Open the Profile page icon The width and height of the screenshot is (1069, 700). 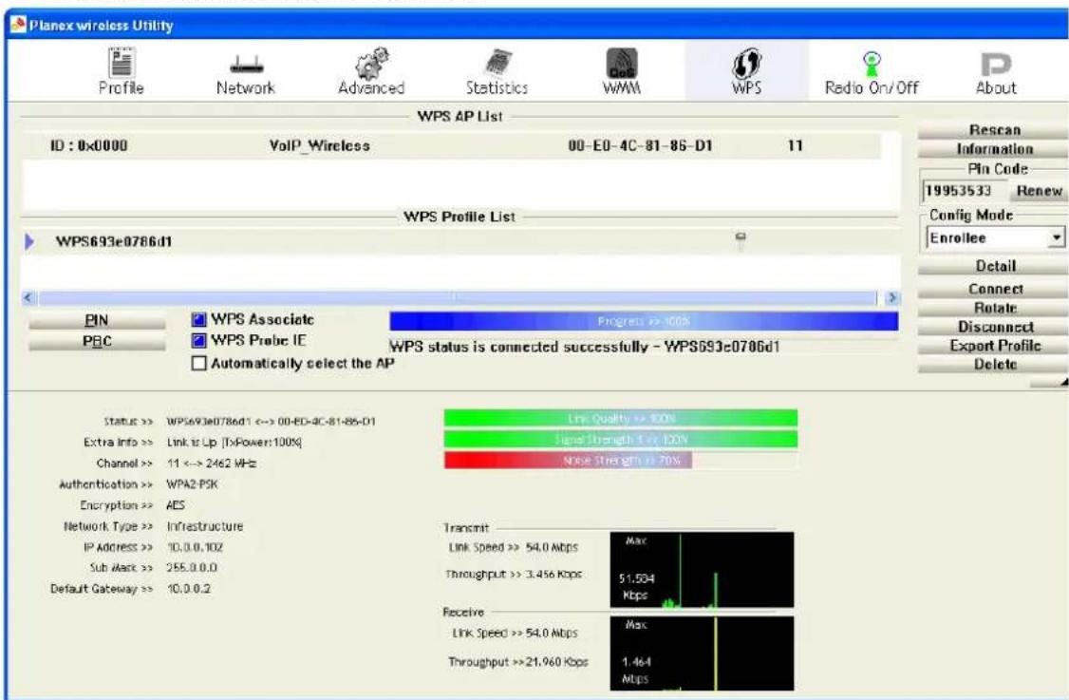(122, 63)
